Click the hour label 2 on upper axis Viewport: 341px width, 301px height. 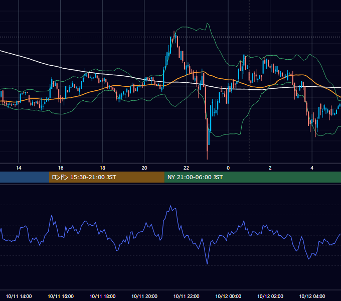pos(270,168)
